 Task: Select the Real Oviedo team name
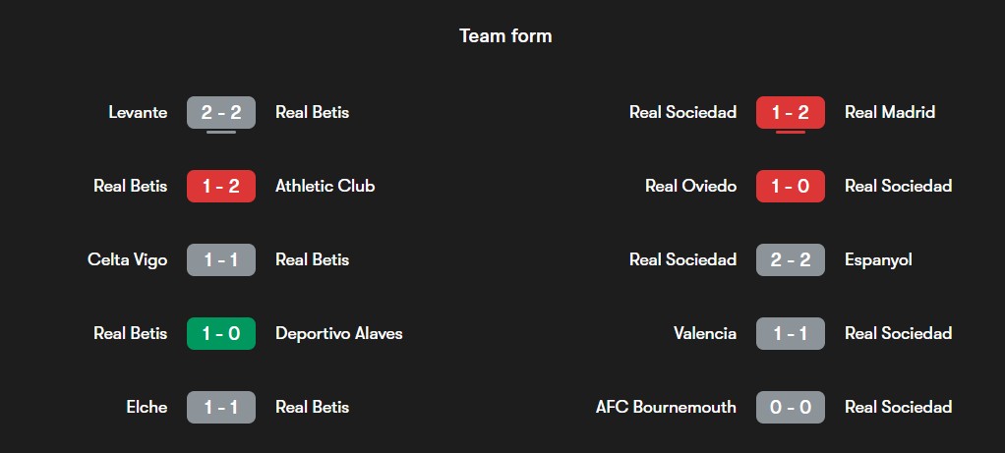[691, 186]
